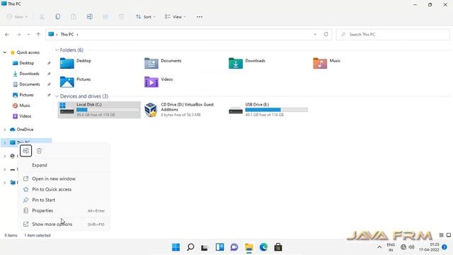Switch to Large icons view in status bar
This screenshot has width=453, height=255.
coord(449,235)
